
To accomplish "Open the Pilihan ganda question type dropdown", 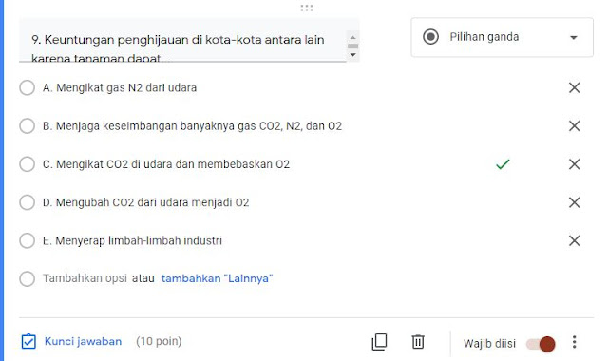I will (x=503, y=37).
